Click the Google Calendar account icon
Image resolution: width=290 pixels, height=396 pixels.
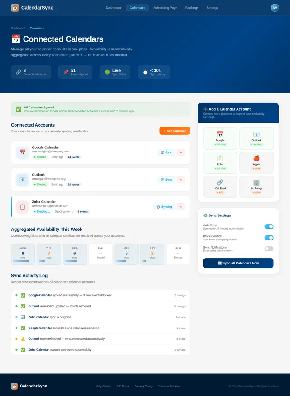(x=23, y=152)
